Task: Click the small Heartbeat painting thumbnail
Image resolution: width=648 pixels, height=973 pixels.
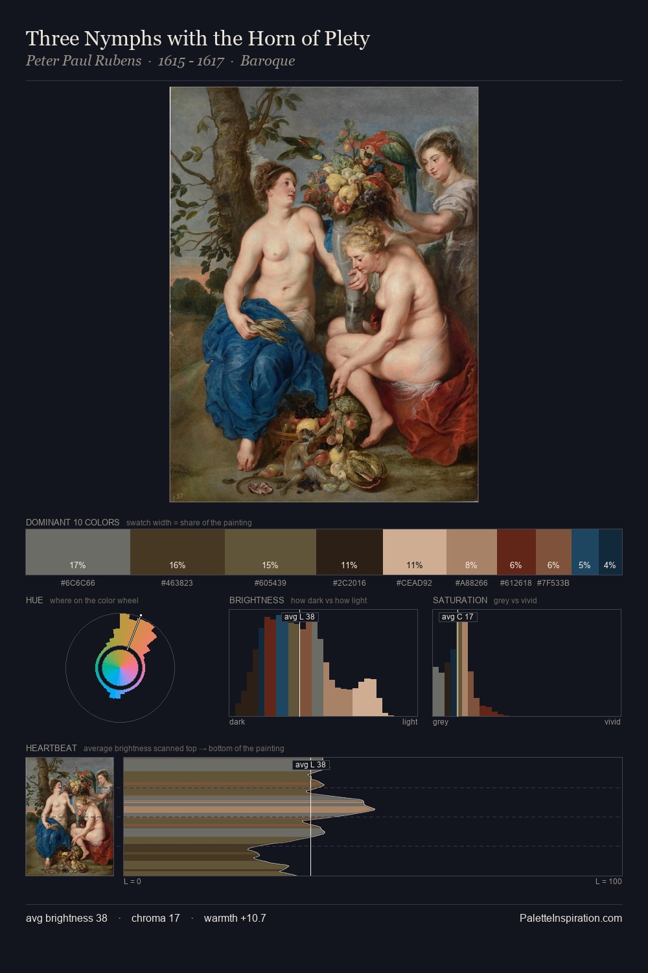Action: pyautogui.click(x=70, y=817)
